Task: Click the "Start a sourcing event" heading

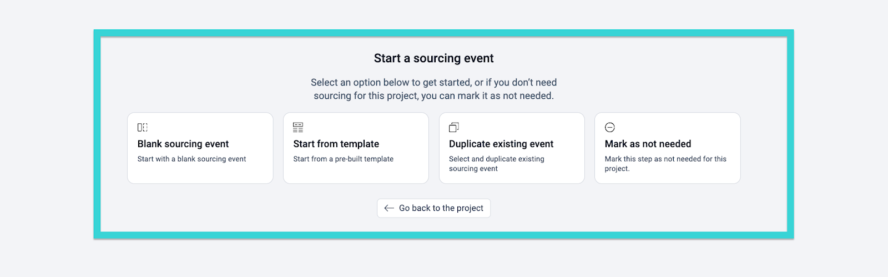Action: click(433, 58)
